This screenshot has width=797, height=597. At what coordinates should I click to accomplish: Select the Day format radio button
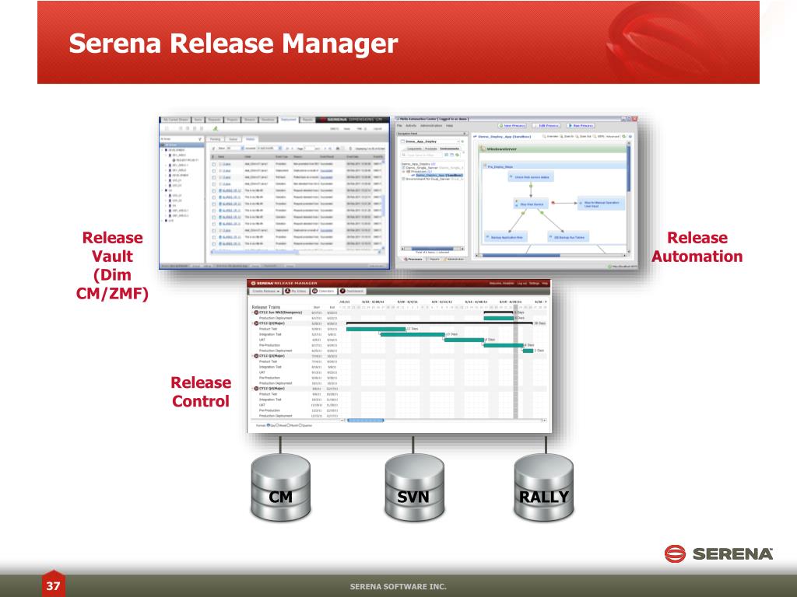pyautogui.click(x=269, y=425)
